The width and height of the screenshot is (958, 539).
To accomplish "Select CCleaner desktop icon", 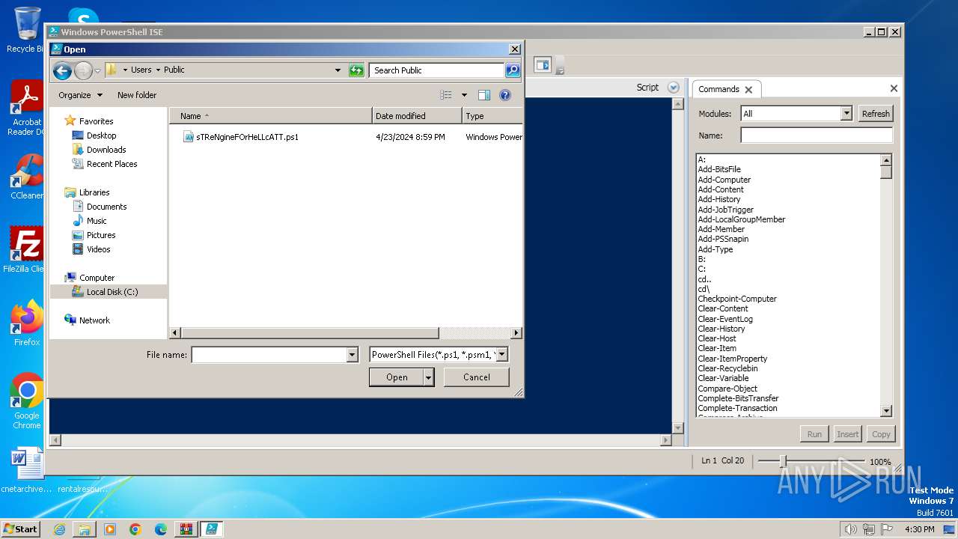I will coord(27,177).
